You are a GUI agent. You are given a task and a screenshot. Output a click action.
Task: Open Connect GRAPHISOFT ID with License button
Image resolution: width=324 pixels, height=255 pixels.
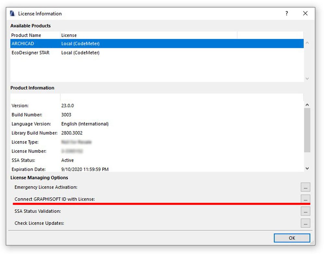306,199
